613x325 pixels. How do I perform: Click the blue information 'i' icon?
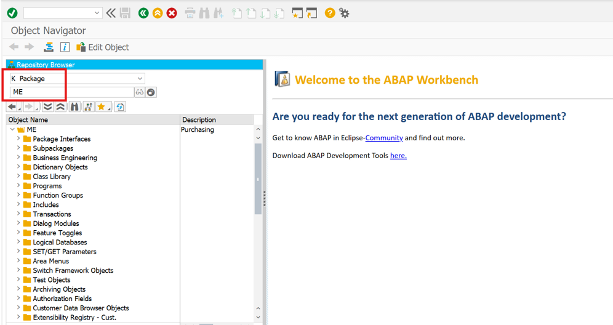click(65, 47)
